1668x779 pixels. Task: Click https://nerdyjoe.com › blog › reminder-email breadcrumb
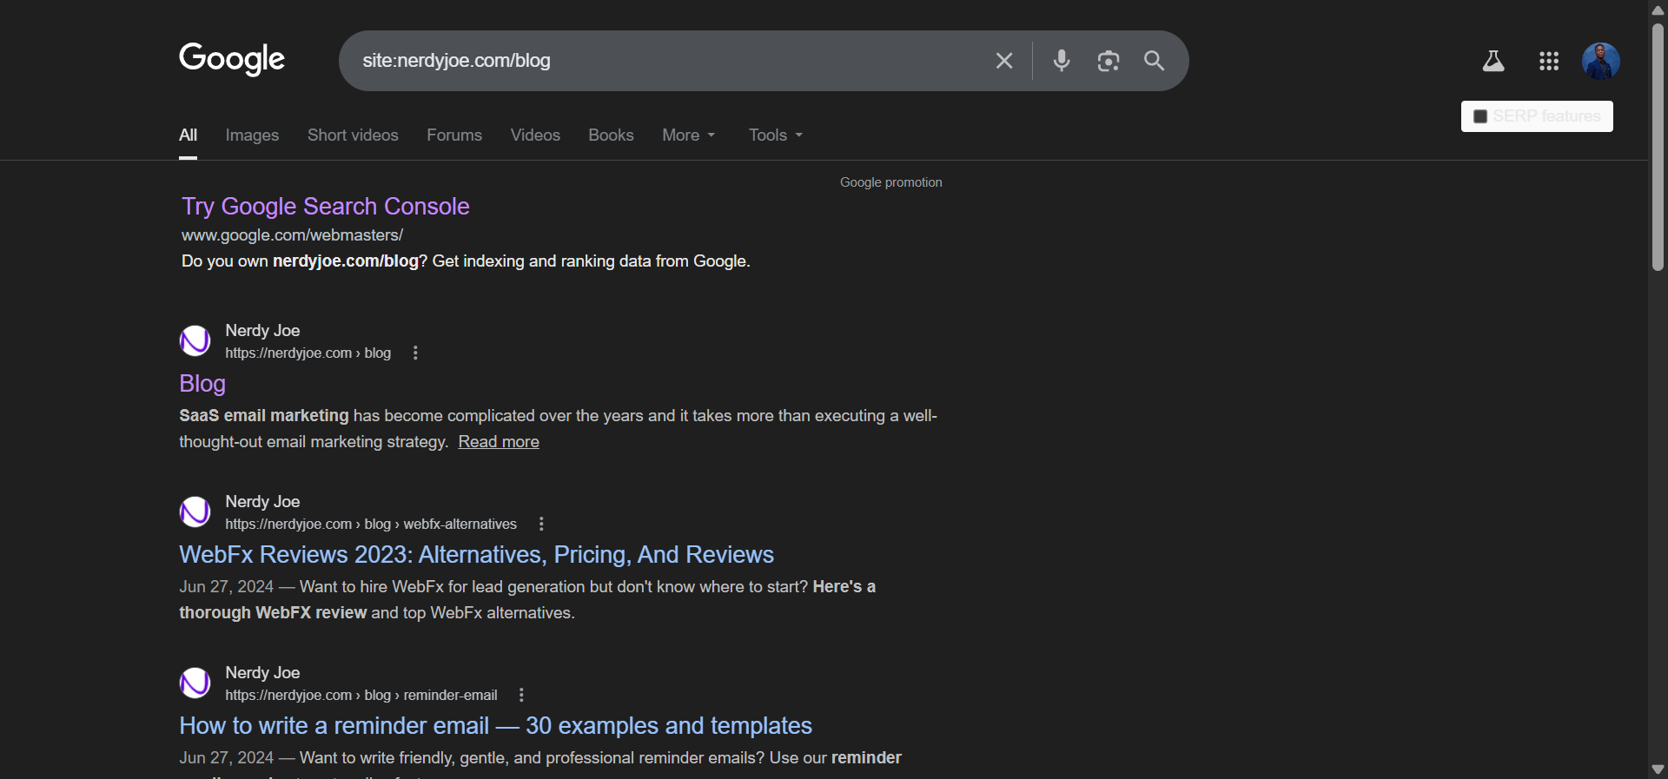click(x=361, y=695)
